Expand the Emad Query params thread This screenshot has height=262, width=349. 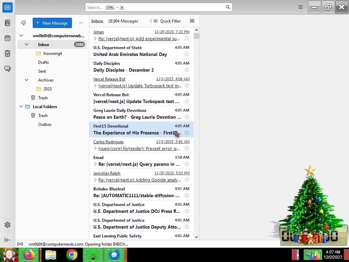tap(95, 164)
